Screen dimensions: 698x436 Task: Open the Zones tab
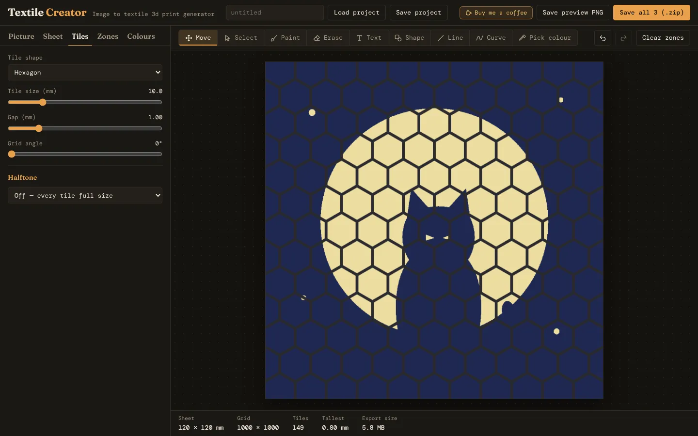coord(108,36)
